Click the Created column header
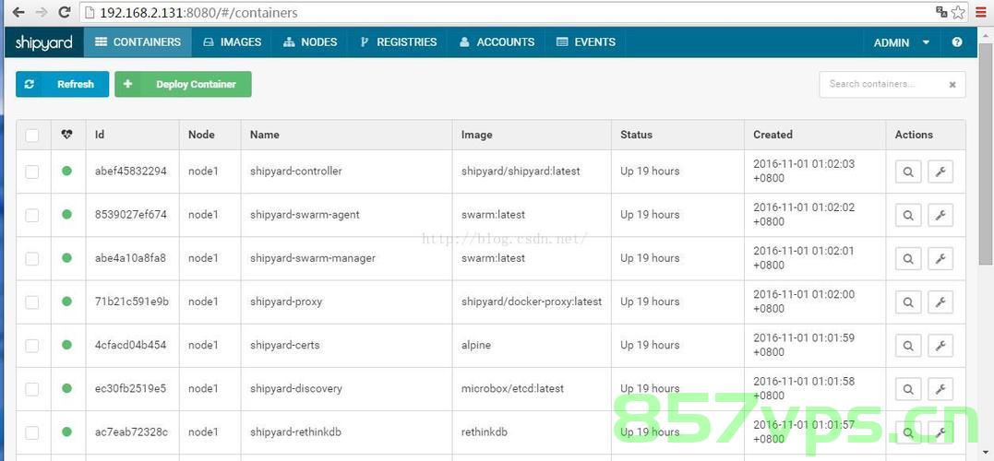 [x=772, y=135]
